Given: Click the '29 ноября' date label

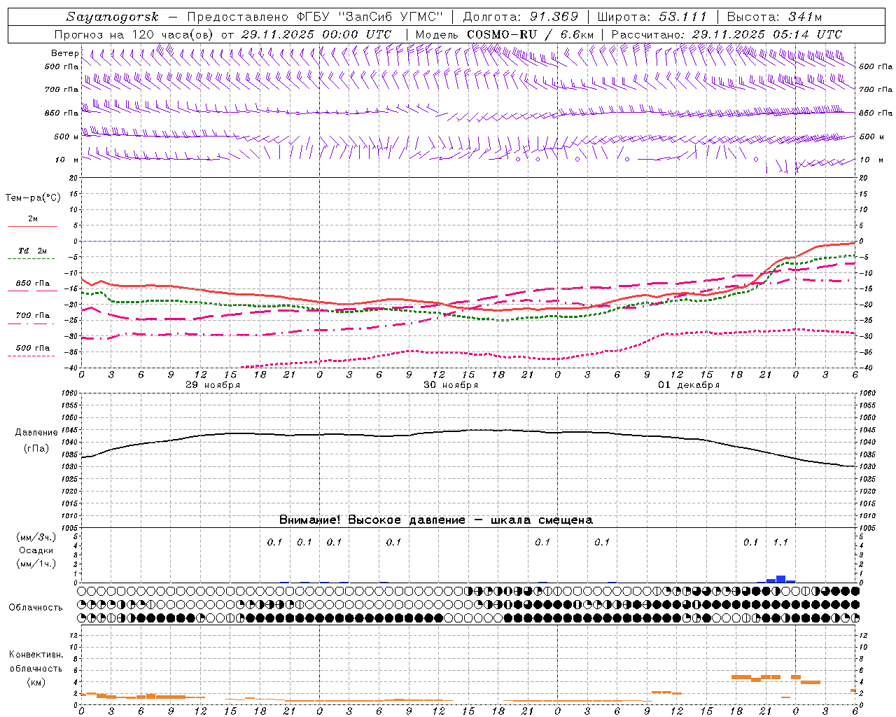Looking at the screenshot, I should [213, 385].
